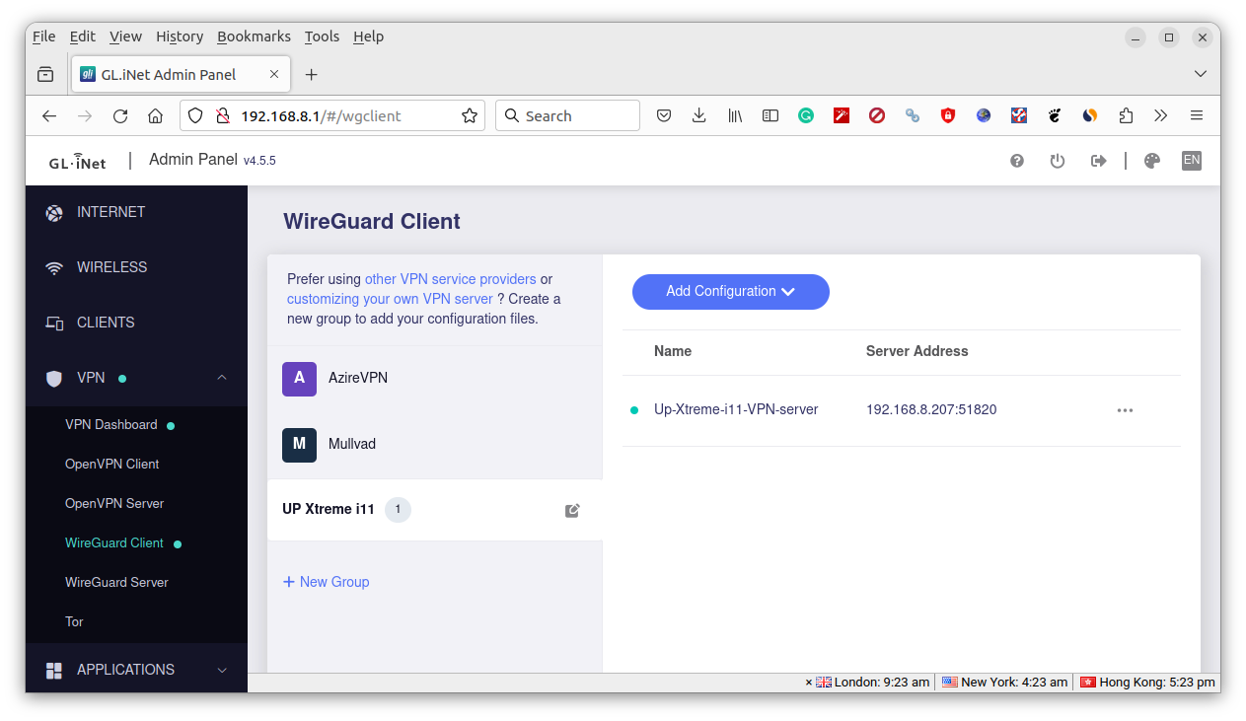Open the library bookmarks icon
Viewport: 1246px width, 721px height.
point(735,115)
